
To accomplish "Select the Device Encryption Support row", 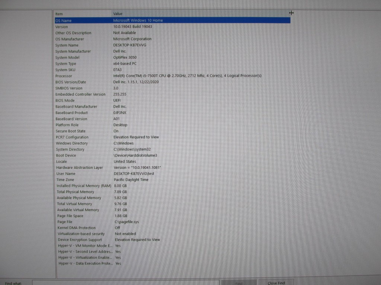I will click(x=80, y=240).
